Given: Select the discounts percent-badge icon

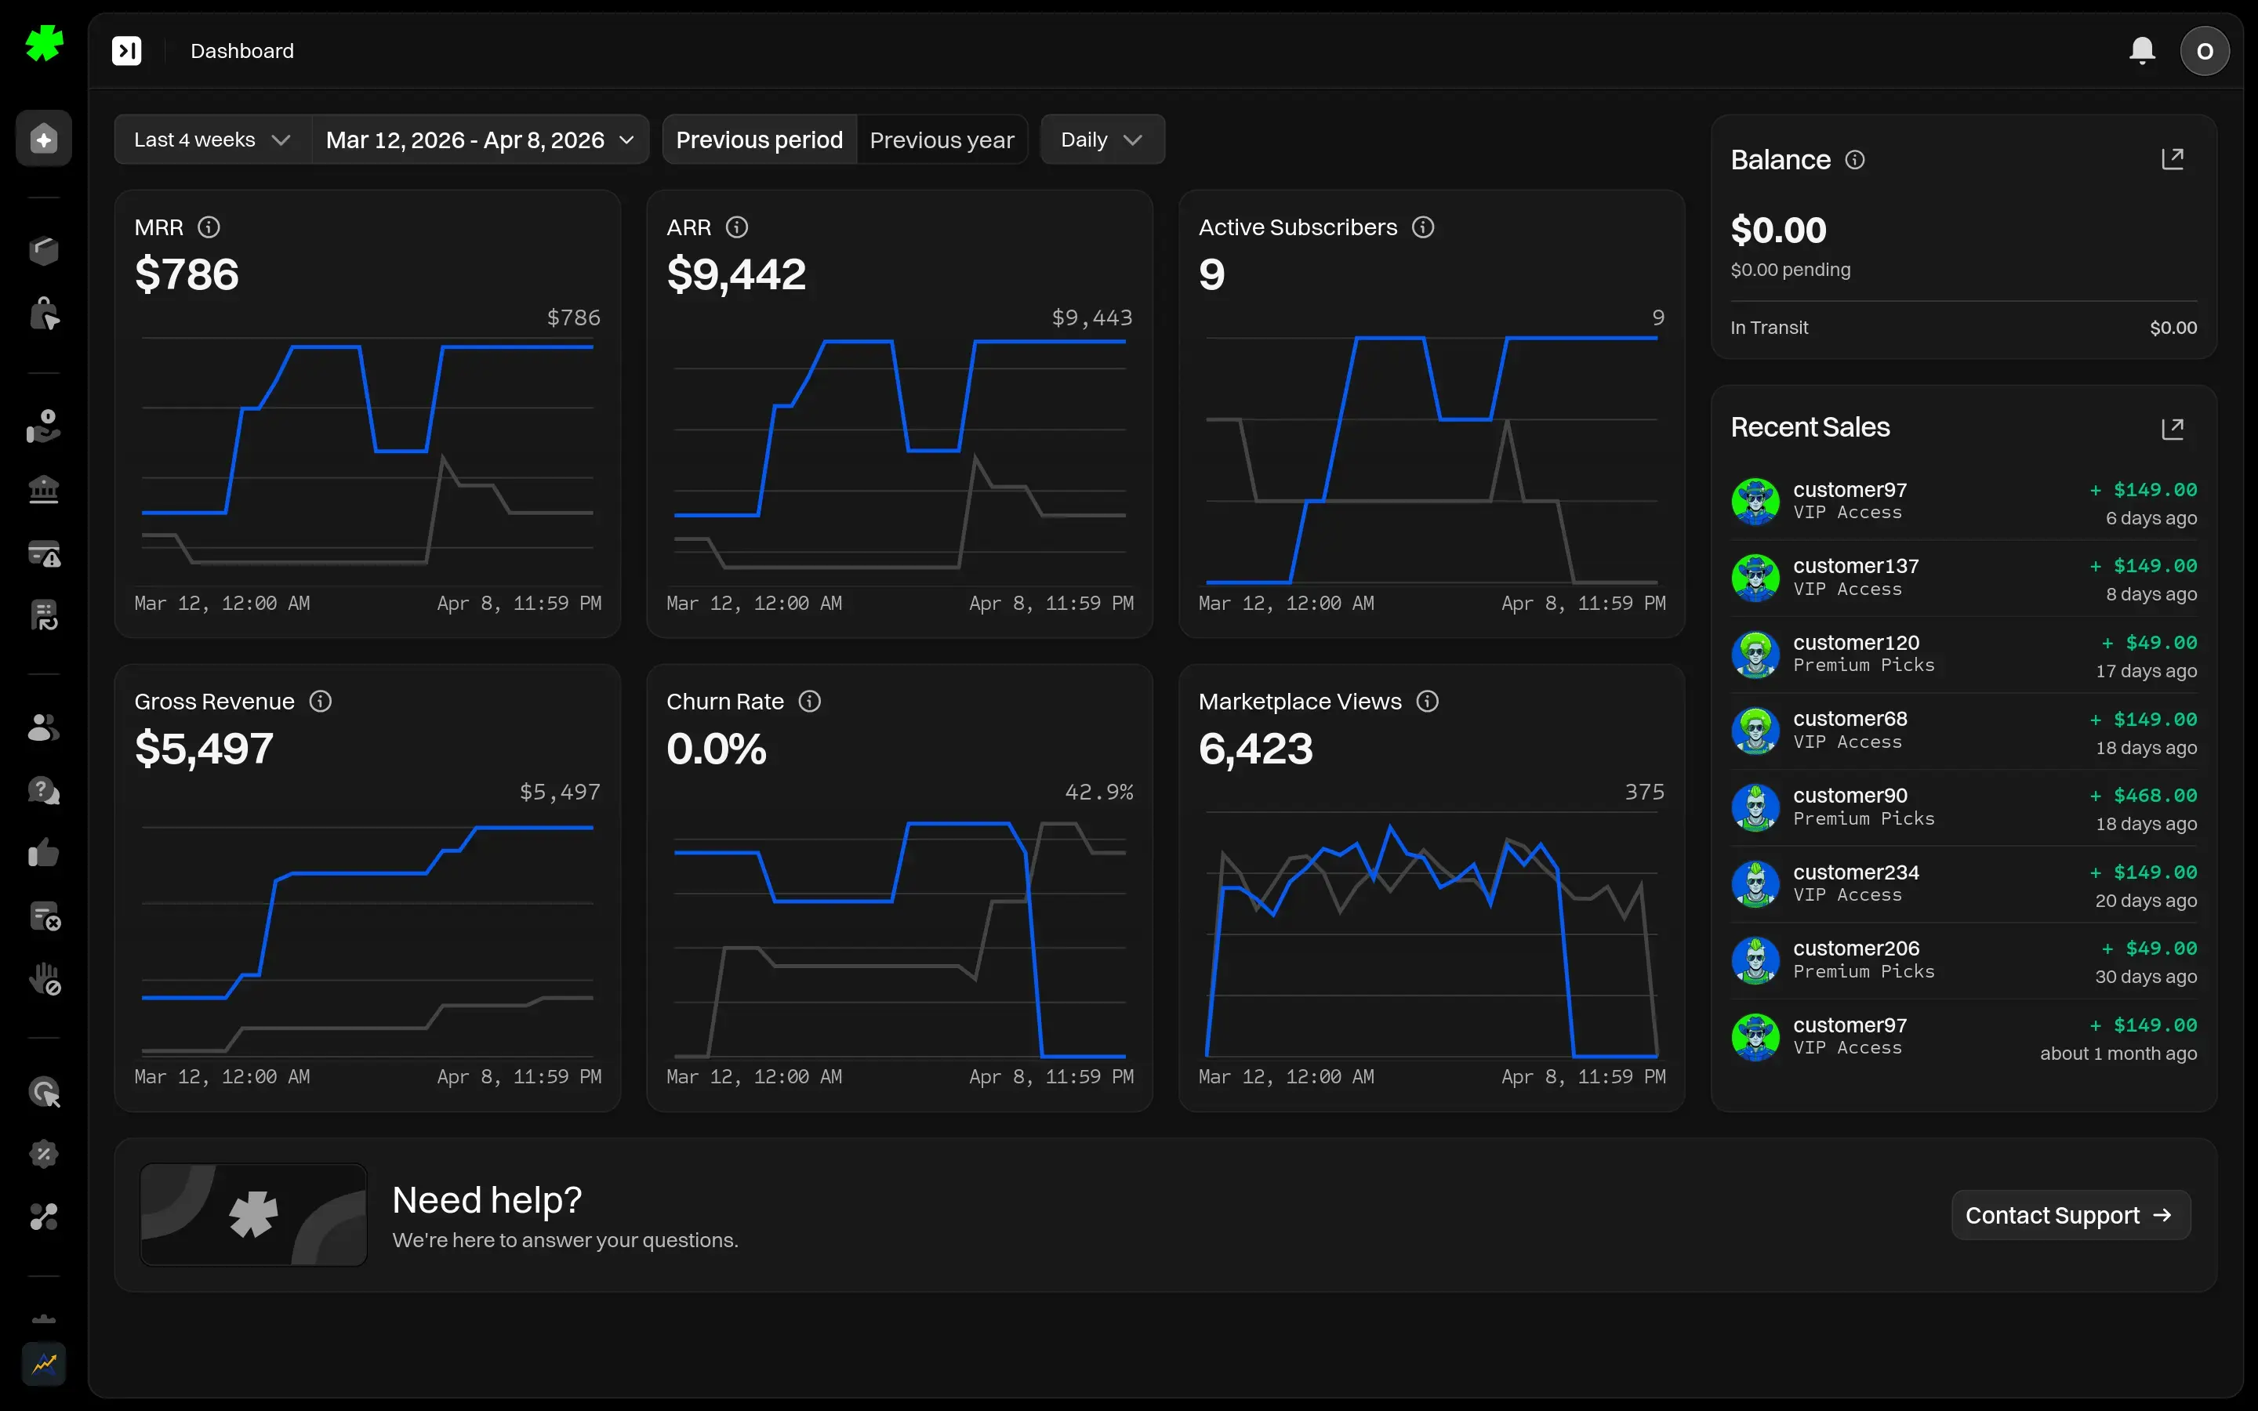Looking at the screenshot, I should [x=43, y=1153].
